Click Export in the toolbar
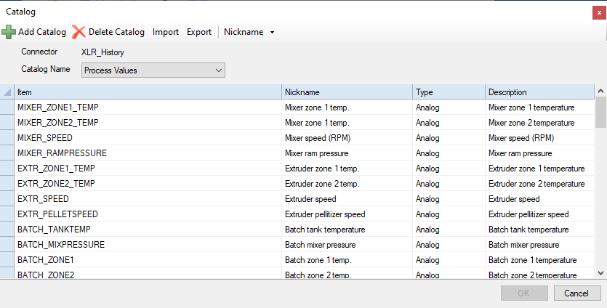Viewport: 607px width, 308px height. pos(199,32)
